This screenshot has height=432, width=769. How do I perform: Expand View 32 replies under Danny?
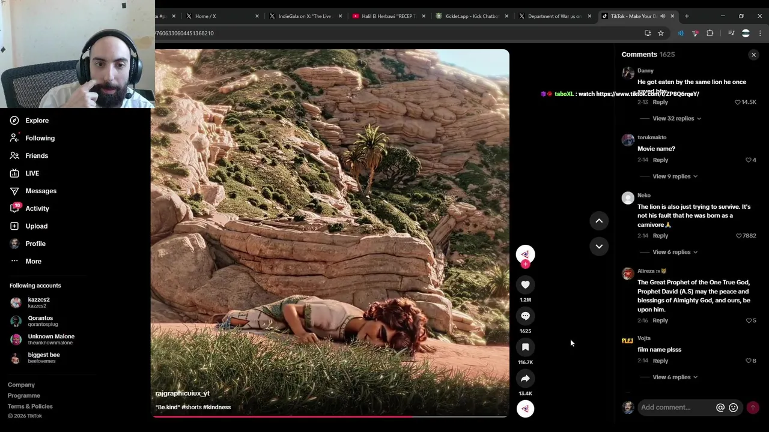pos(677,118)
